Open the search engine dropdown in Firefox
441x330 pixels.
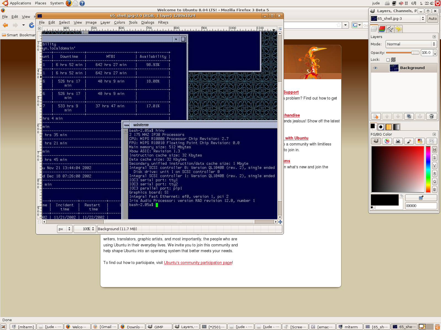[357, 25]
